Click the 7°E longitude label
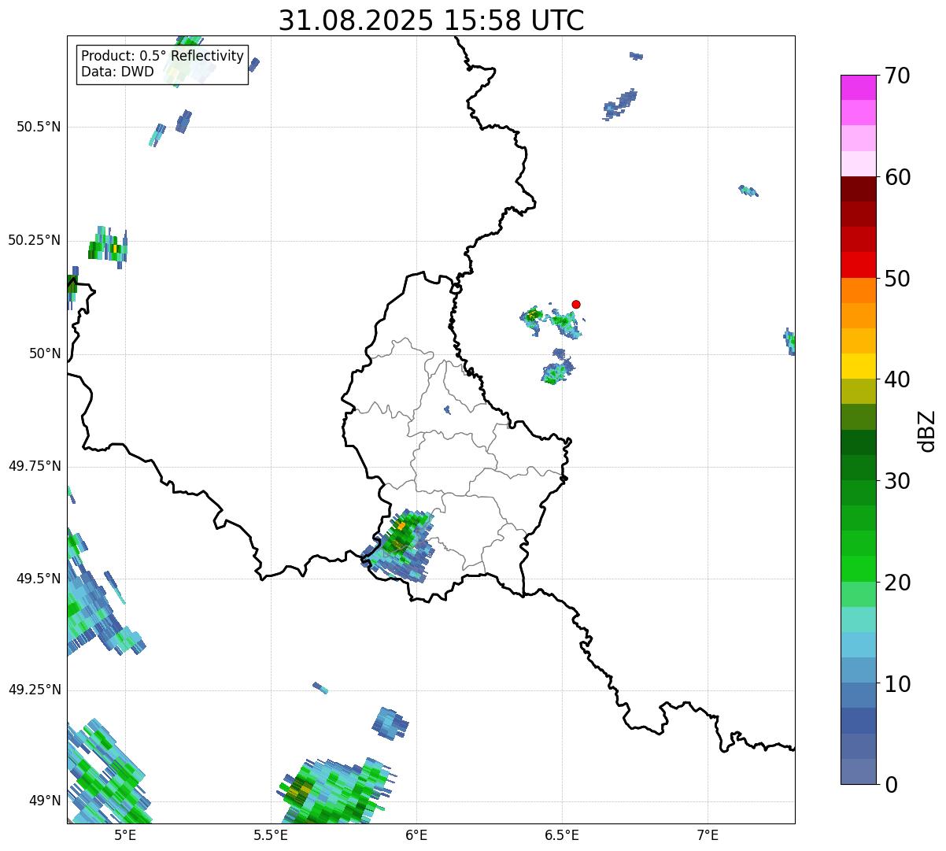Viewport: 946px width, 851px height. [708, 835]
